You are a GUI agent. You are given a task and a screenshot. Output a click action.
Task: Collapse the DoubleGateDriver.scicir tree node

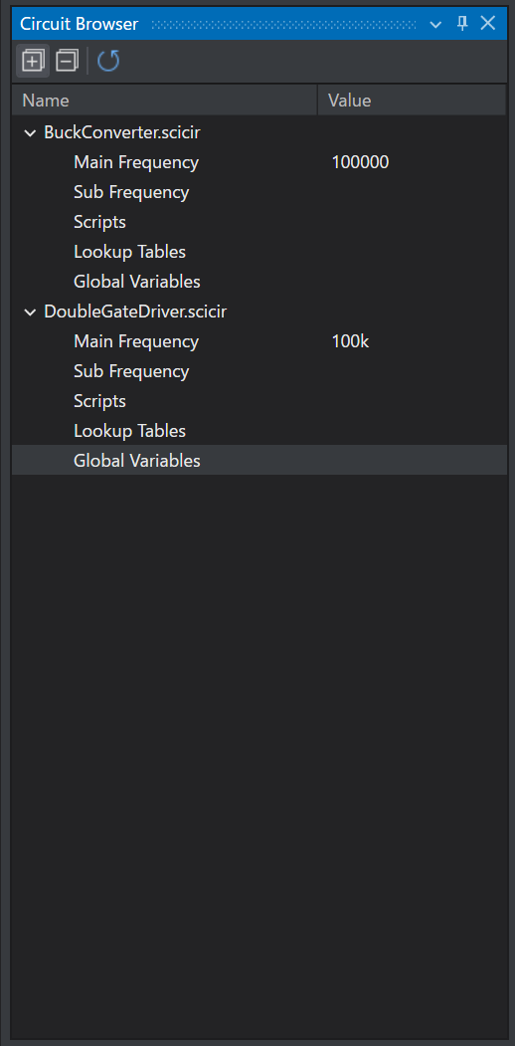point(30,313)
